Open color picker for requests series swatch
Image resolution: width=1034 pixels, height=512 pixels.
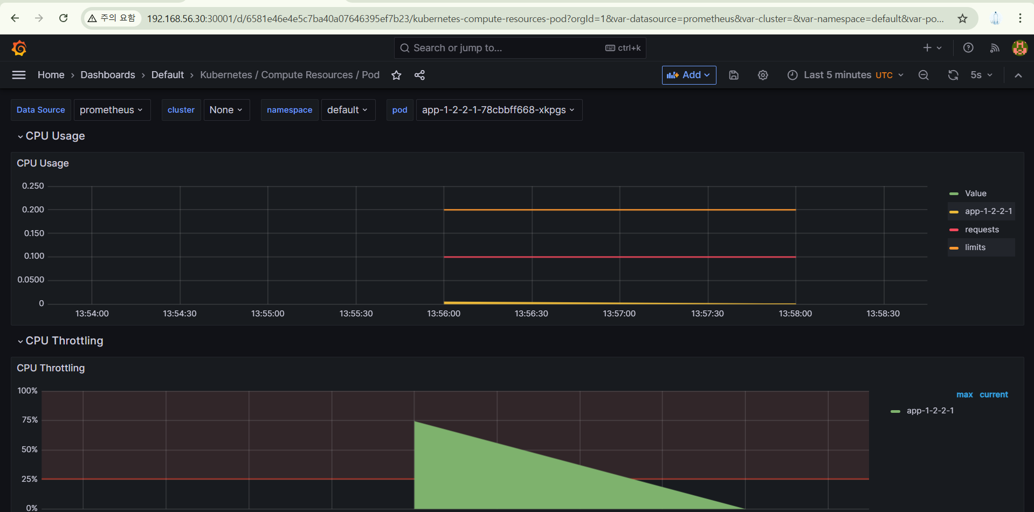tap(954, 230)
